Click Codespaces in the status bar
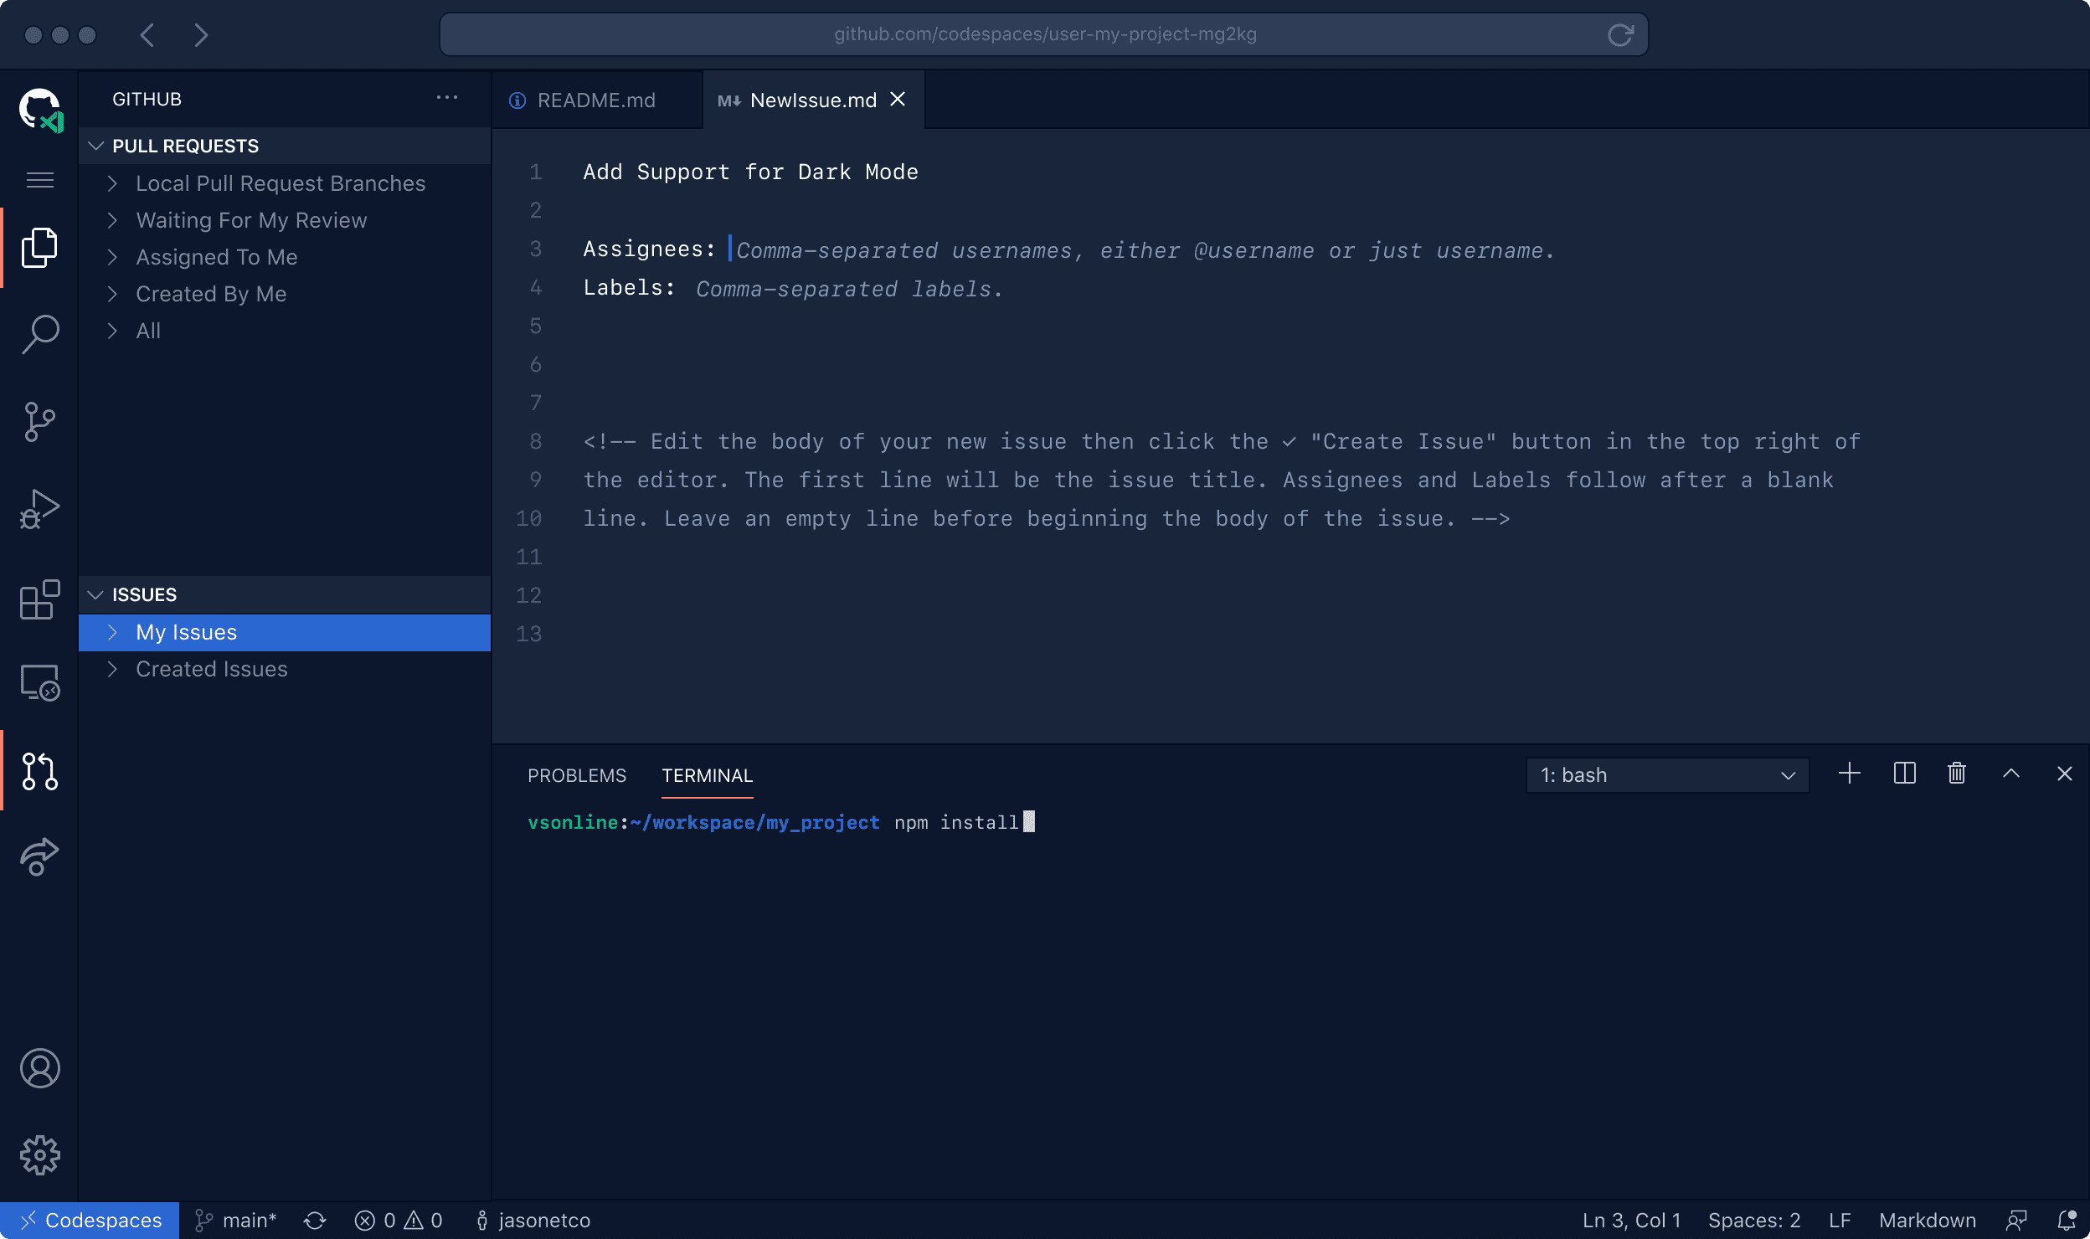The image size is (2090, 1239). pos(88,1220)
